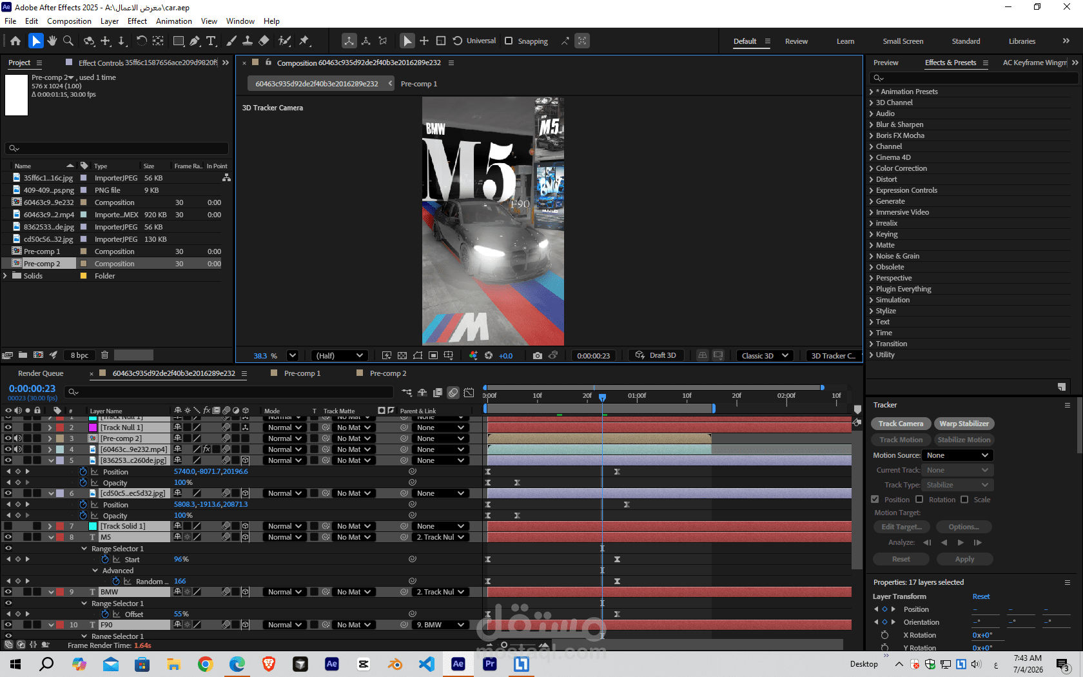Open the Classic 3D renderer dropdown
Viewport: 1083px width, 677px height.
pos(765,355)
